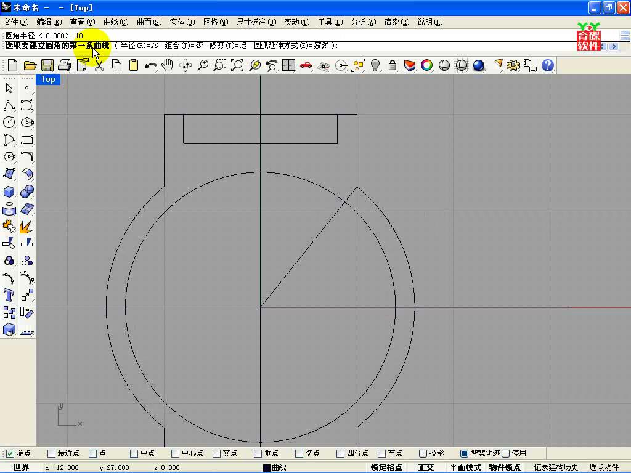
Task: Toggle the 投影 checkbox
Action: (423, 453)
